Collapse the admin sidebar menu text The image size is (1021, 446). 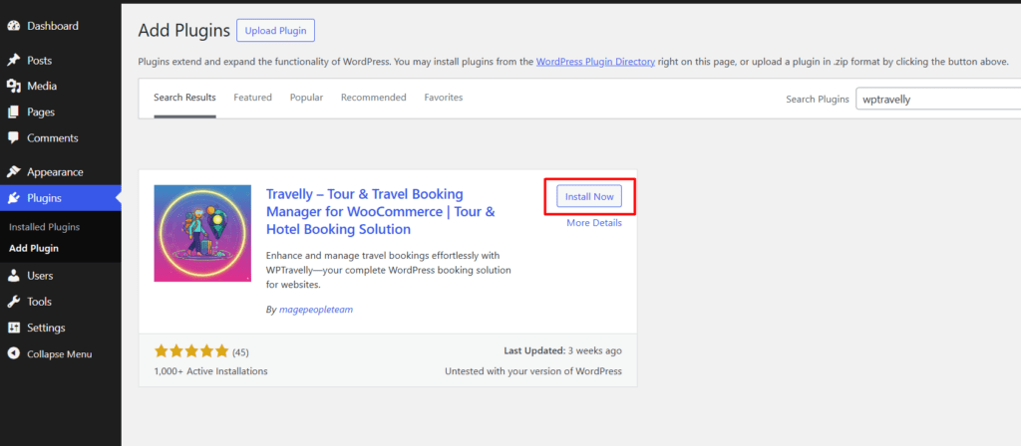pos(59,354)
